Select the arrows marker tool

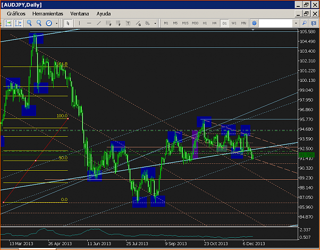point(148,23)
